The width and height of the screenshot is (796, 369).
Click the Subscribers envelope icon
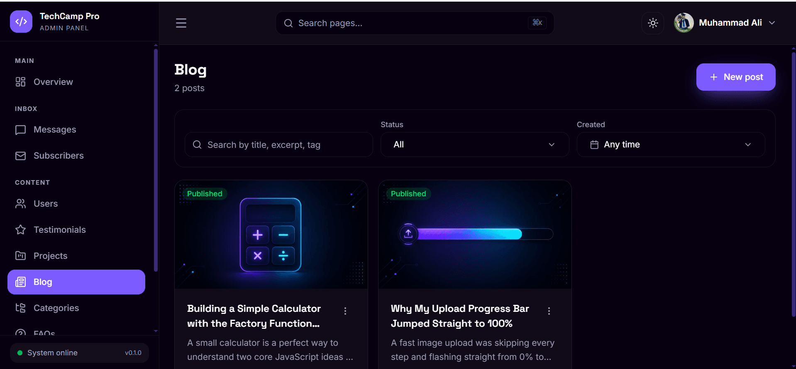point(20,156)
